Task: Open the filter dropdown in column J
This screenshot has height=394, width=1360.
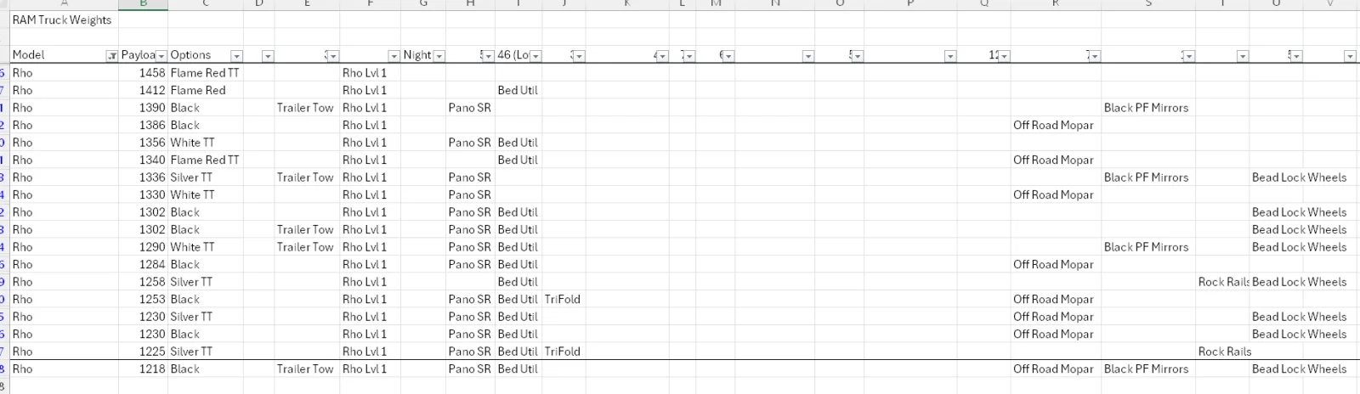Action: (x=578, y=56)
